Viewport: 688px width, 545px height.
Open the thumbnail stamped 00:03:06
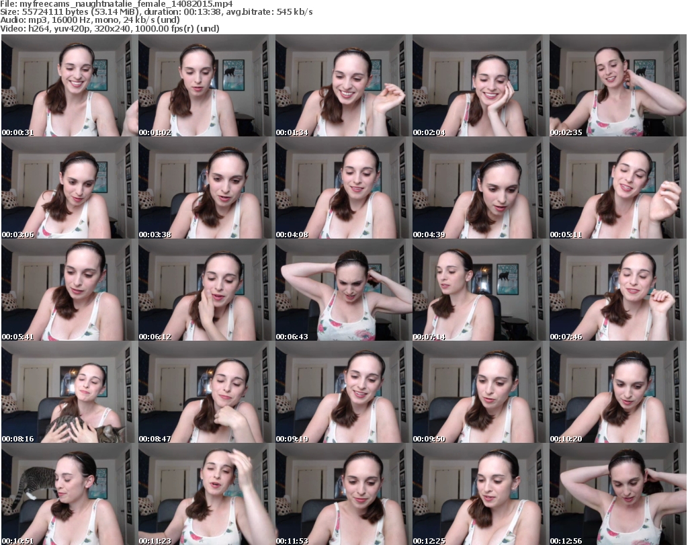click(70, 187)
